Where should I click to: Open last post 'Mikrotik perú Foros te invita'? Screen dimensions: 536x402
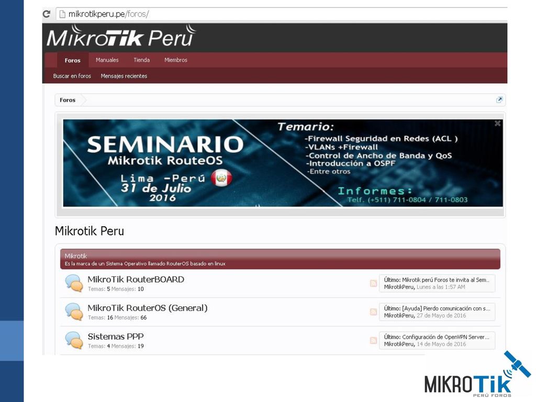tap(446, 280)
